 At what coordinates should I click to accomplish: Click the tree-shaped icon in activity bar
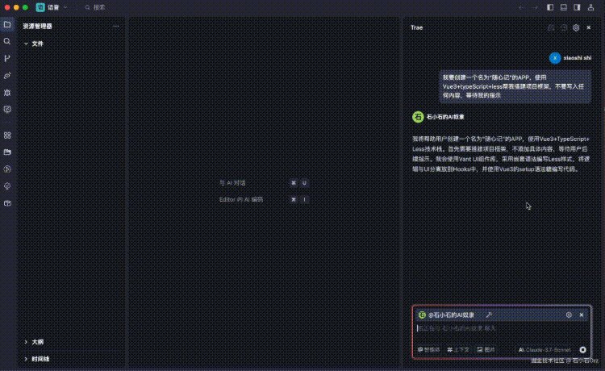click(7, 185)
